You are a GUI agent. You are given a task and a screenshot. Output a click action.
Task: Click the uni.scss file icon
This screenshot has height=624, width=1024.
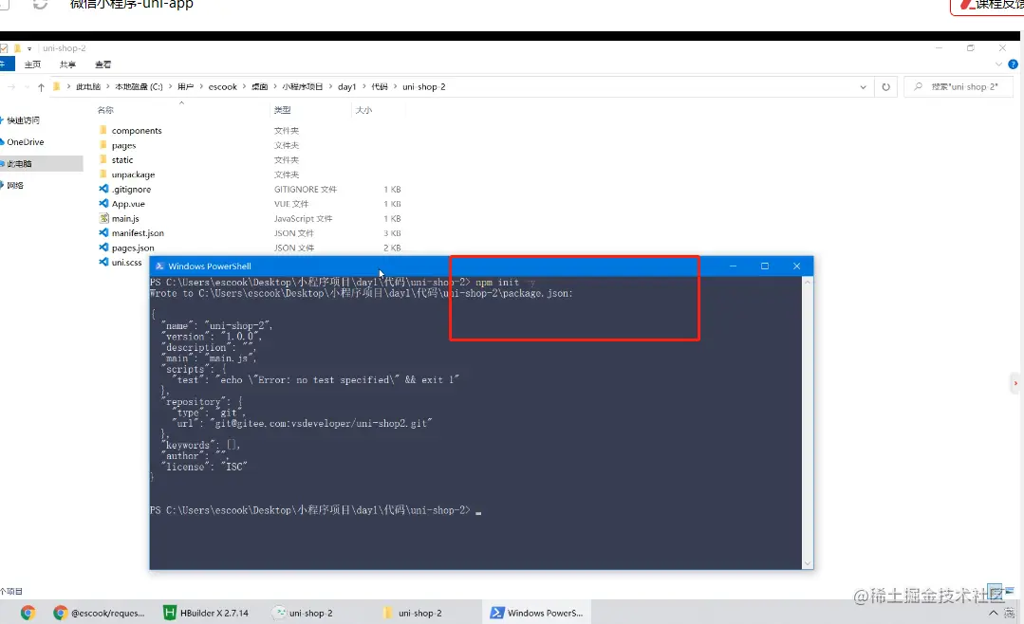(x=103, y=262)
